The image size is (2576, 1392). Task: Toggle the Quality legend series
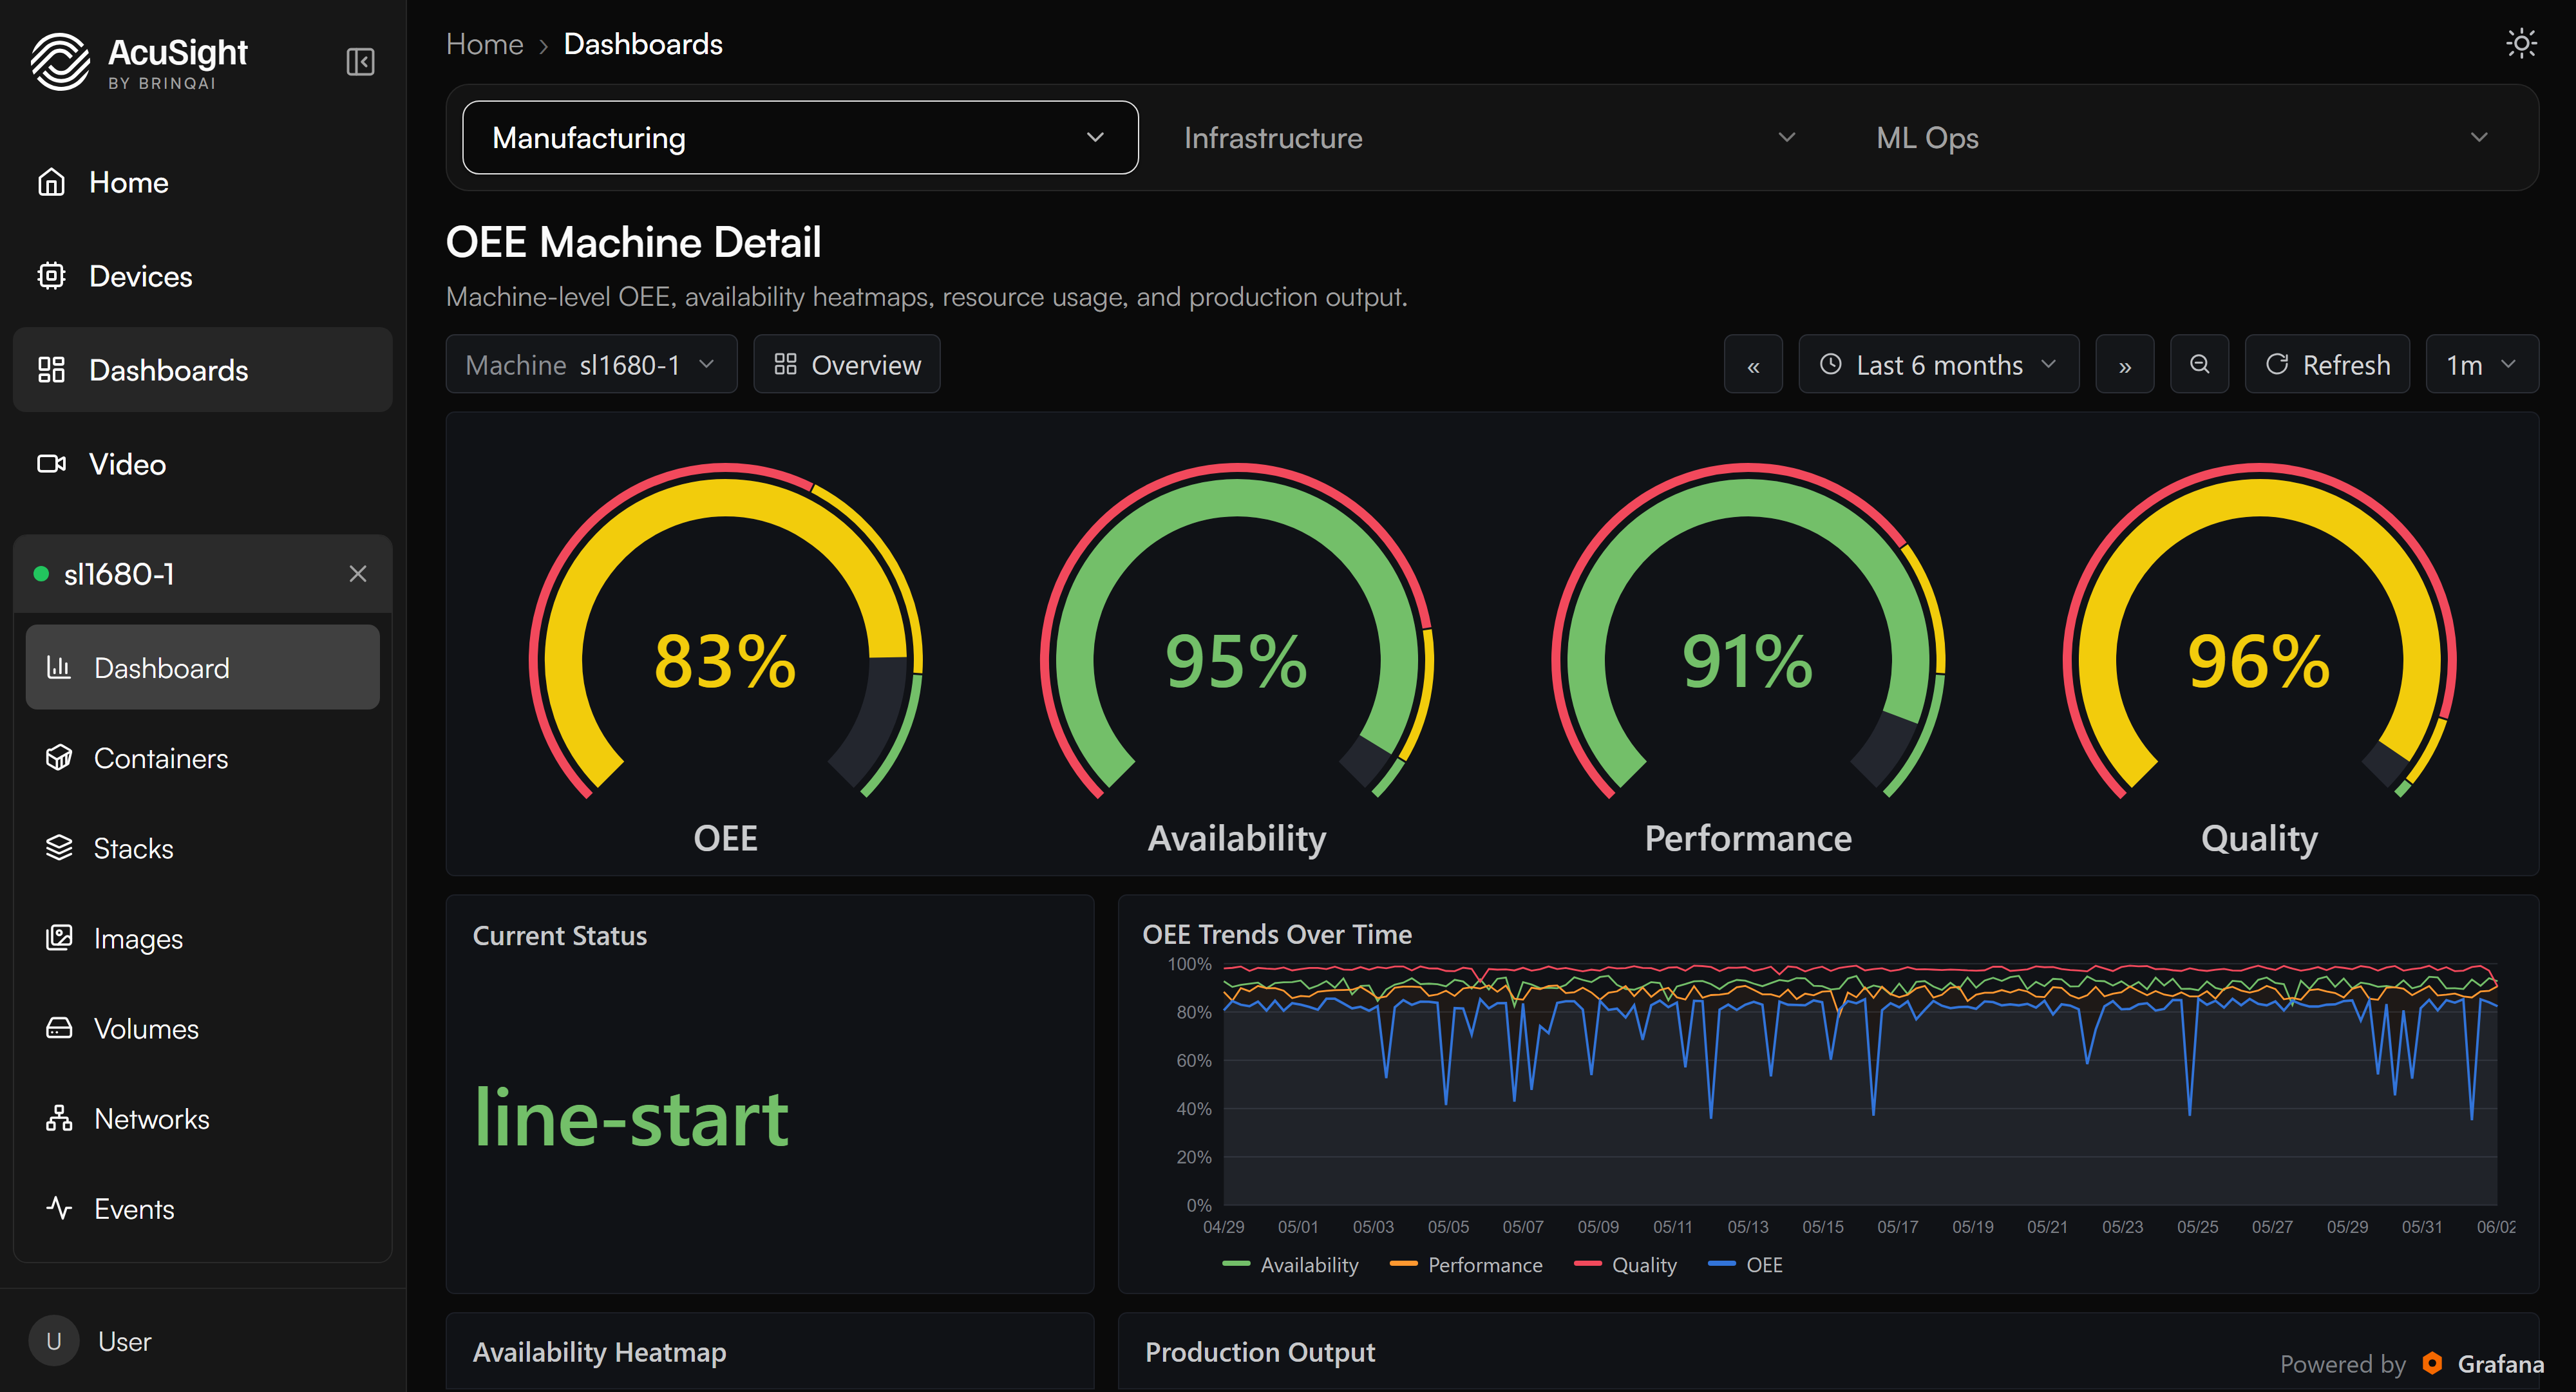1626,1265
